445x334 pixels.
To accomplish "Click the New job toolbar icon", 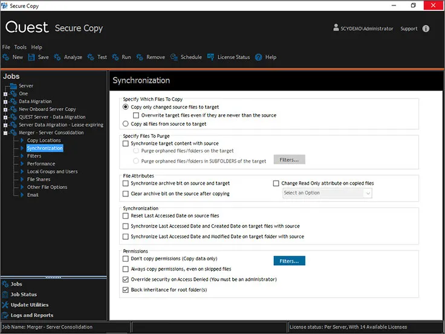I will point(6,57).
